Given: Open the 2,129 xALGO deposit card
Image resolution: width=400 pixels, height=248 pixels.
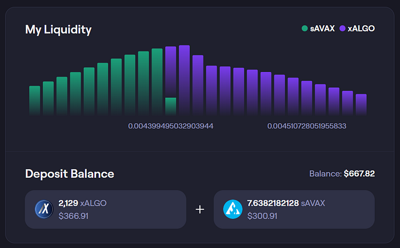Looking at the screenshot, I should 106,209.
